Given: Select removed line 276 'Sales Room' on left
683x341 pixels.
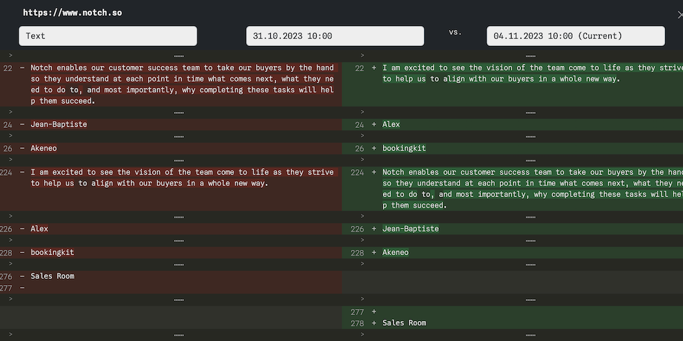Looking at the screenshot, I should pos(52,276).
